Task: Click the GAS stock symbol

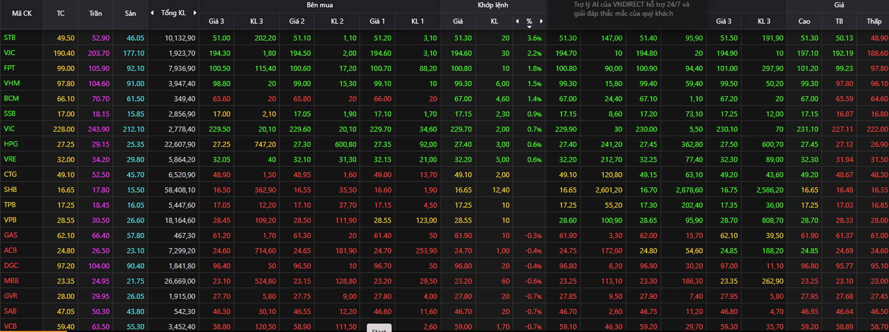Action: tap(10, 235)
